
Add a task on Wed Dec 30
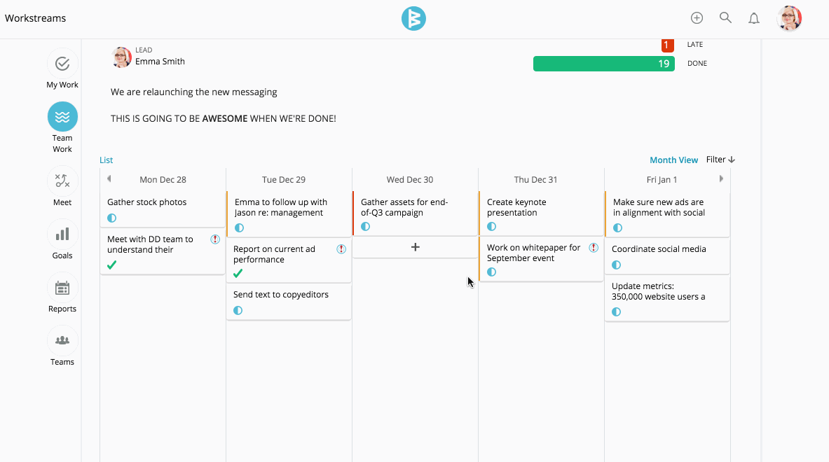click(415, 247)
